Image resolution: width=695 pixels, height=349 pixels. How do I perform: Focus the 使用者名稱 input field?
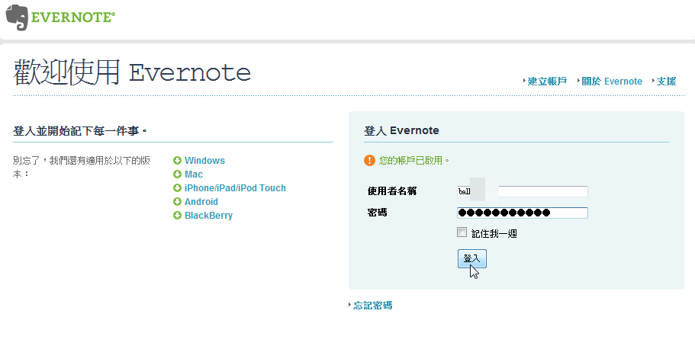click(522, 191)
